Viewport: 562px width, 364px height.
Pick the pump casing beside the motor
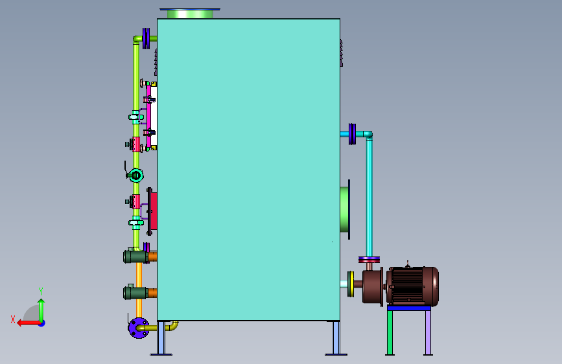[372, 288]
